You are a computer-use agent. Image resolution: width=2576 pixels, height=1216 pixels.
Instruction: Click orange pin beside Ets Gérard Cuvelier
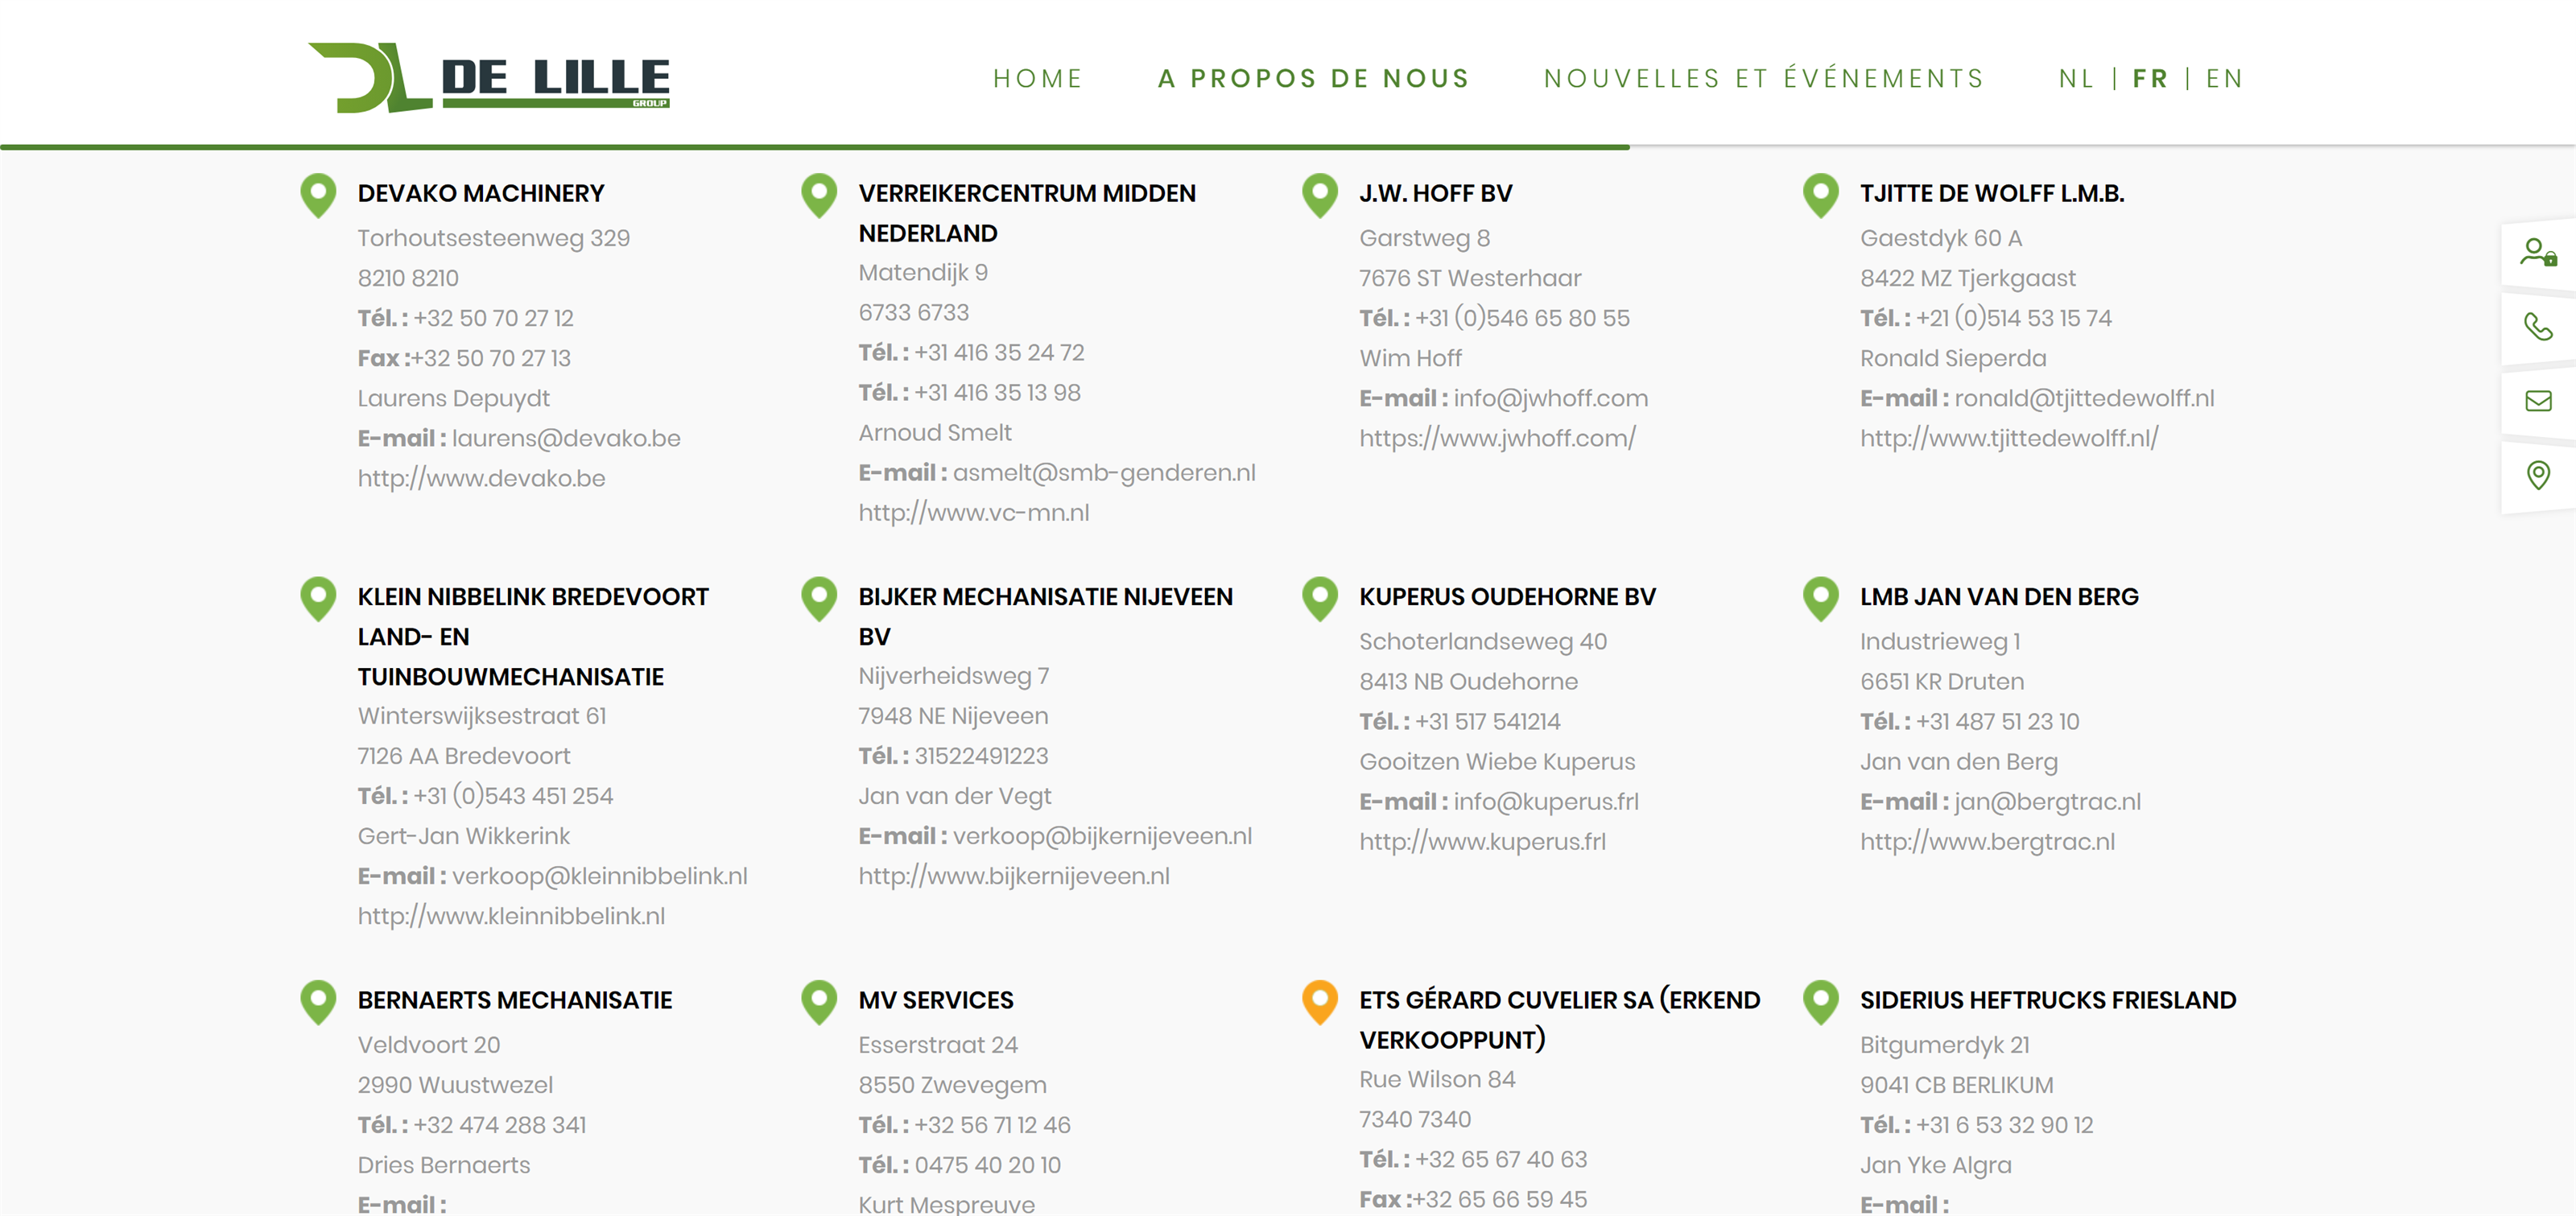1319,1000
